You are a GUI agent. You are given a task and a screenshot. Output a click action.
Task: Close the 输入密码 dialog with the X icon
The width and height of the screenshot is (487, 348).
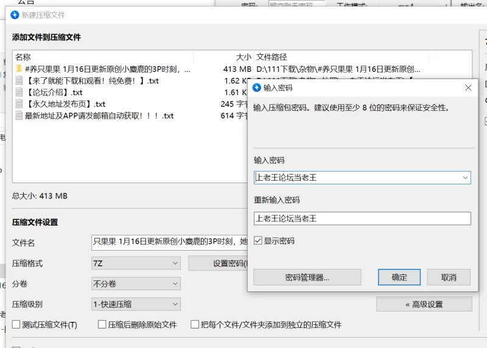click(x=468, y=88)
